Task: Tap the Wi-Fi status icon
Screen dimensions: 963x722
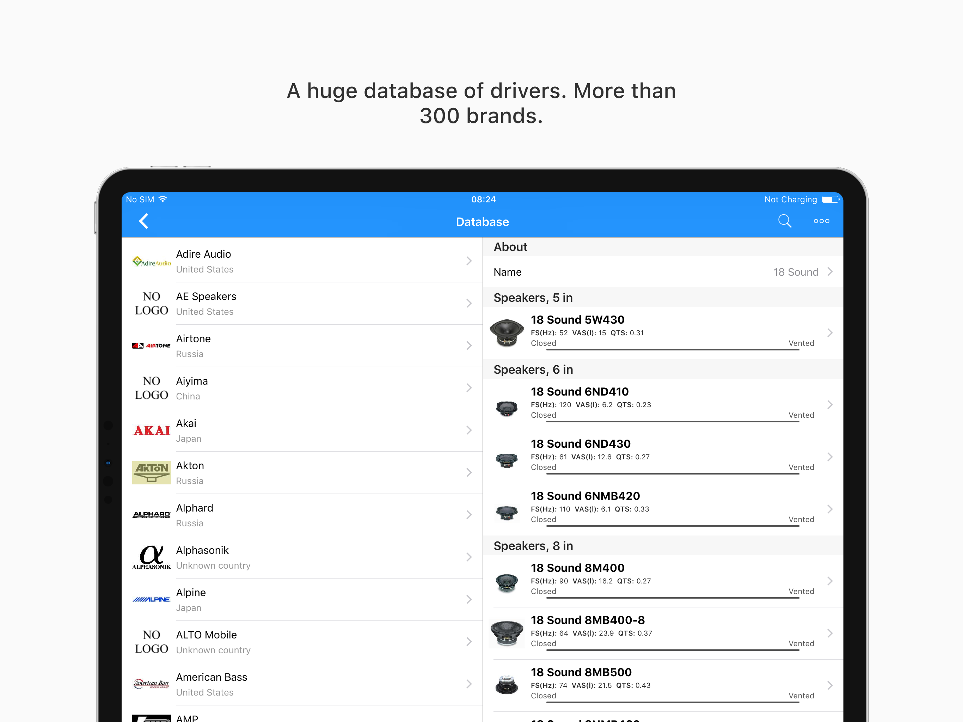Action: 163,200
